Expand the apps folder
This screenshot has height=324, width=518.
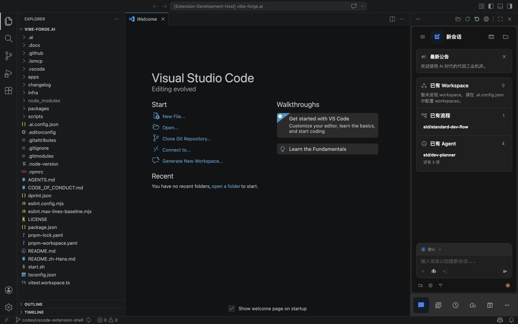tap(72, 77)
